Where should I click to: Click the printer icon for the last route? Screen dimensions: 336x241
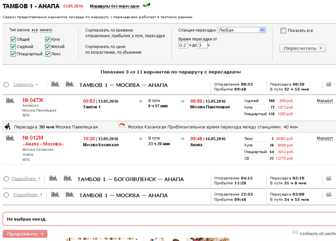click(x=329, y=195)
